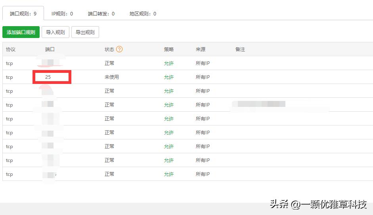Click port value 25 in the table

[48, 77]
